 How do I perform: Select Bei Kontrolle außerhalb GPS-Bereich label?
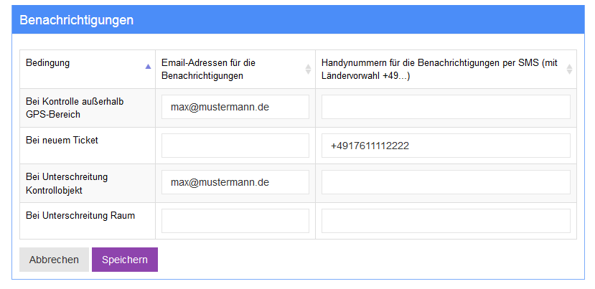pos(75,108)
